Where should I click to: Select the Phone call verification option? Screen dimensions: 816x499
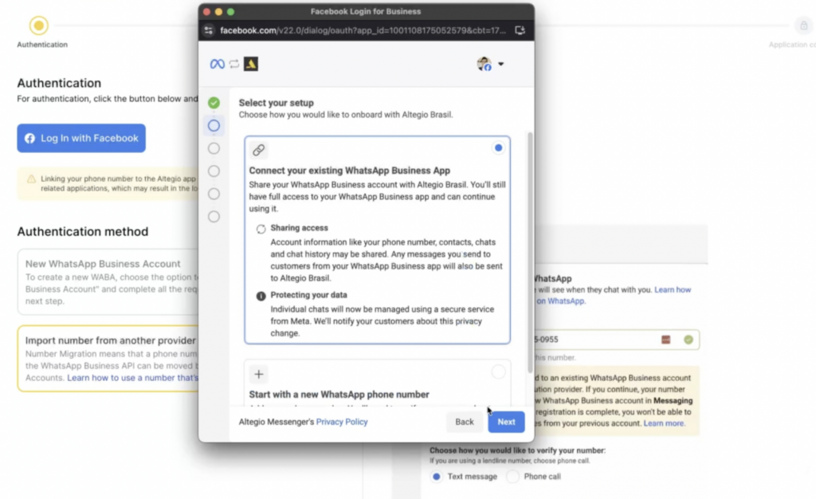[513, 476]
